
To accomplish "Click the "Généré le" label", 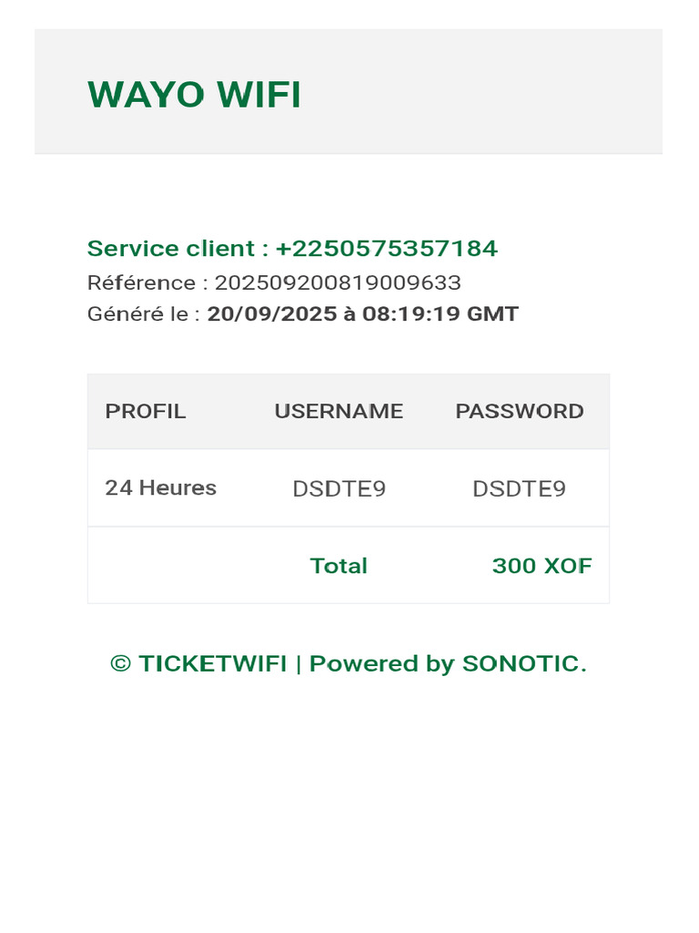I will click(143, 314).
